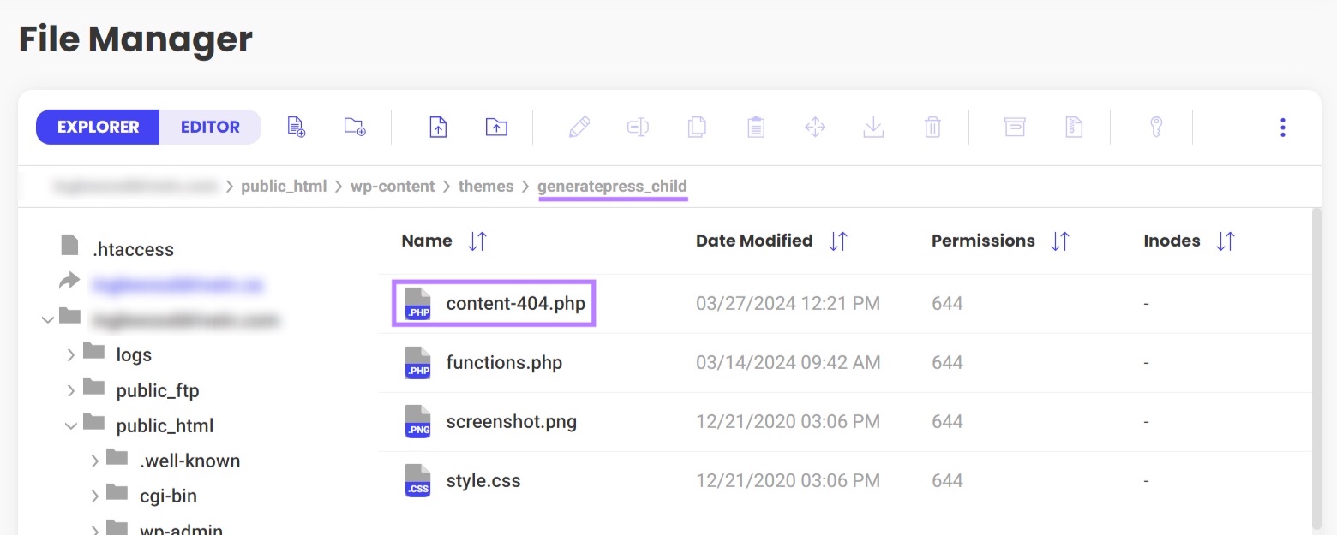Click the move arrows icon
Image resolution: width=1337 pixels, height=535 pixels.
[814, 126]
